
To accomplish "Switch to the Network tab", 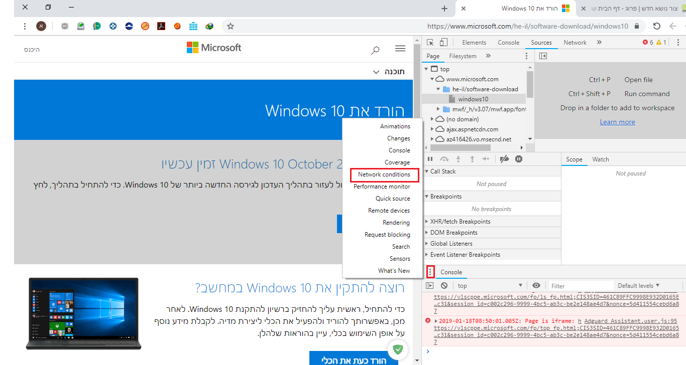I will [x=575, y=43].
